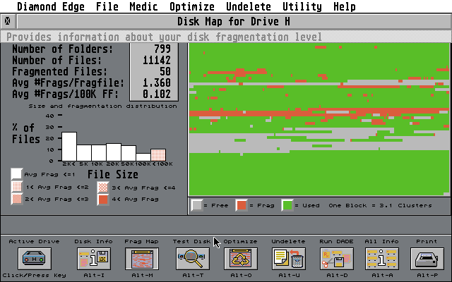This screenshot has width=452, height=282.
Task: Click the Click/Press Key label
Action: pyautogui.click(x=35, y=276)
